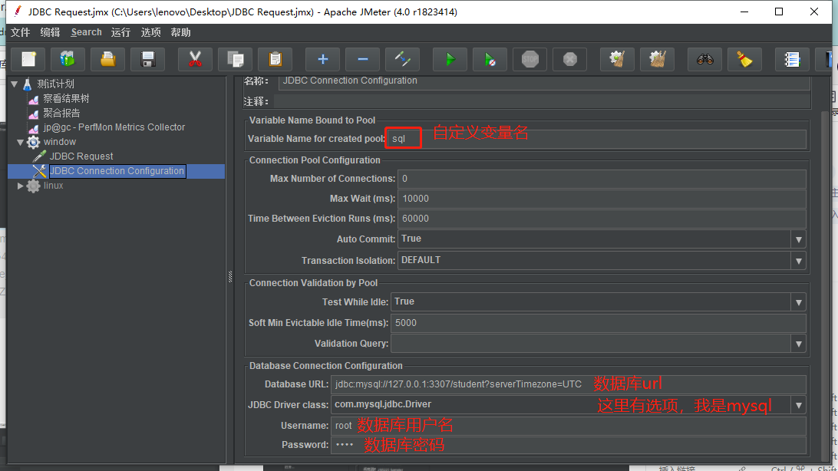Open the 帮助 menu

(180, 32)
